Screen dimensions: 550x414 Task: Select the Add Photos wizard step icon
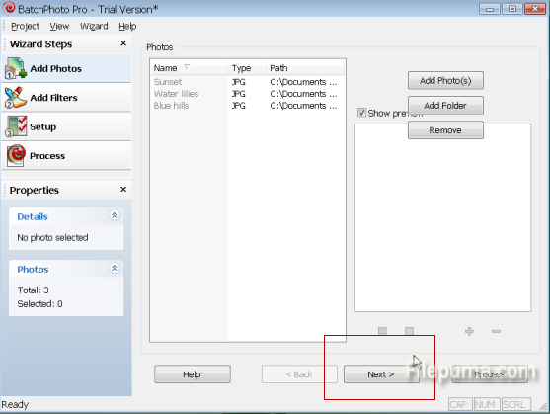(16, 68)
